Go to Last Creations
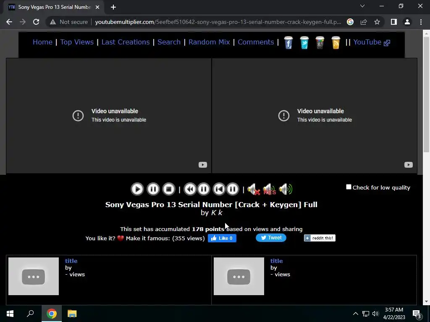 click(x=126, y=42)
